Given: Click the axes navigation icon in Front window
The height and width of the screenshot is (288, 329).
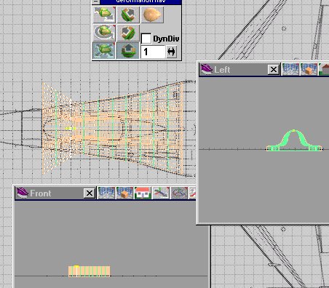Looking at the screenshot, I should pos(161,193).
